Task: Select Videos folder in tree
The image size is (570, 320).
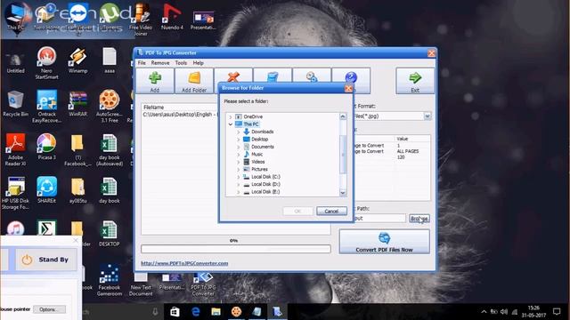Action: pos(257,162)
